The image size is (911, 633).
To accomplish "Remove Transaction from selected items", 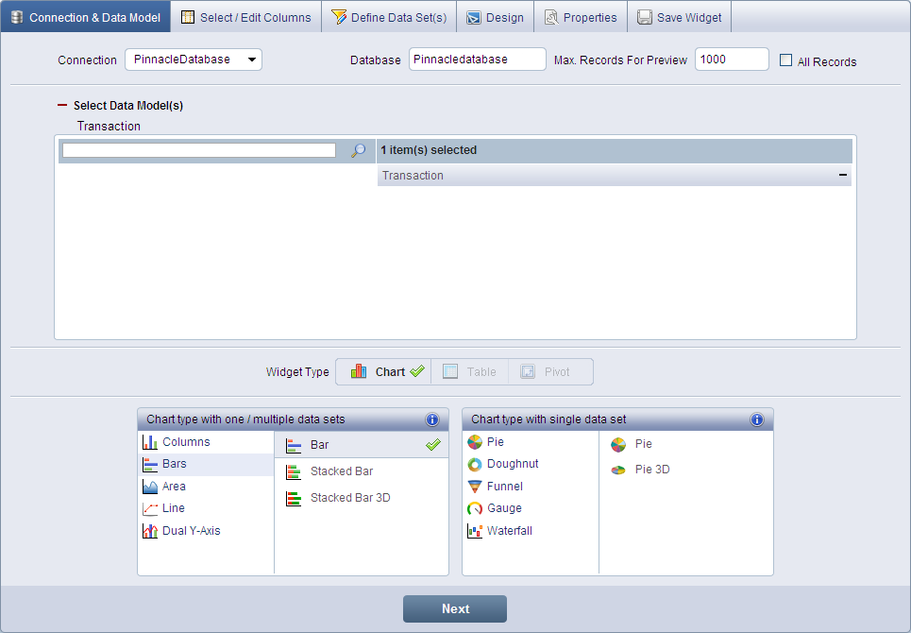I will pyautogui.click(x=842, y=176).
